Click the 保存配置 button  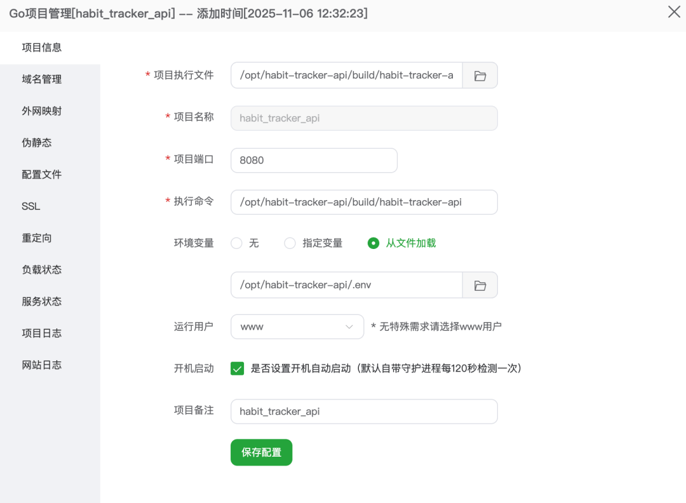[261, 452]
